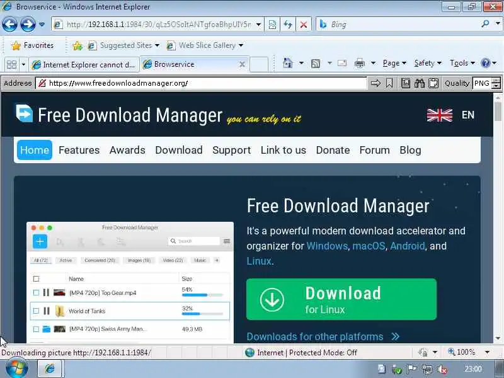This screenshot has width=504, height=378.
Task: Expand the IE address bar autocomplete dropdown
Action: coord(258,25)
